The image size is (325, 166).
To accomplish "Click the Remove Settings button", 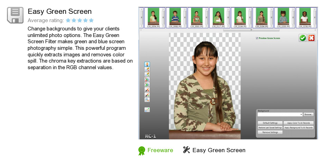I will coord(270,132).
